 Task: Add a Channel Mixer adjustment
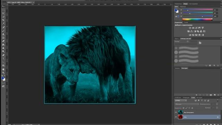(201, 32)
